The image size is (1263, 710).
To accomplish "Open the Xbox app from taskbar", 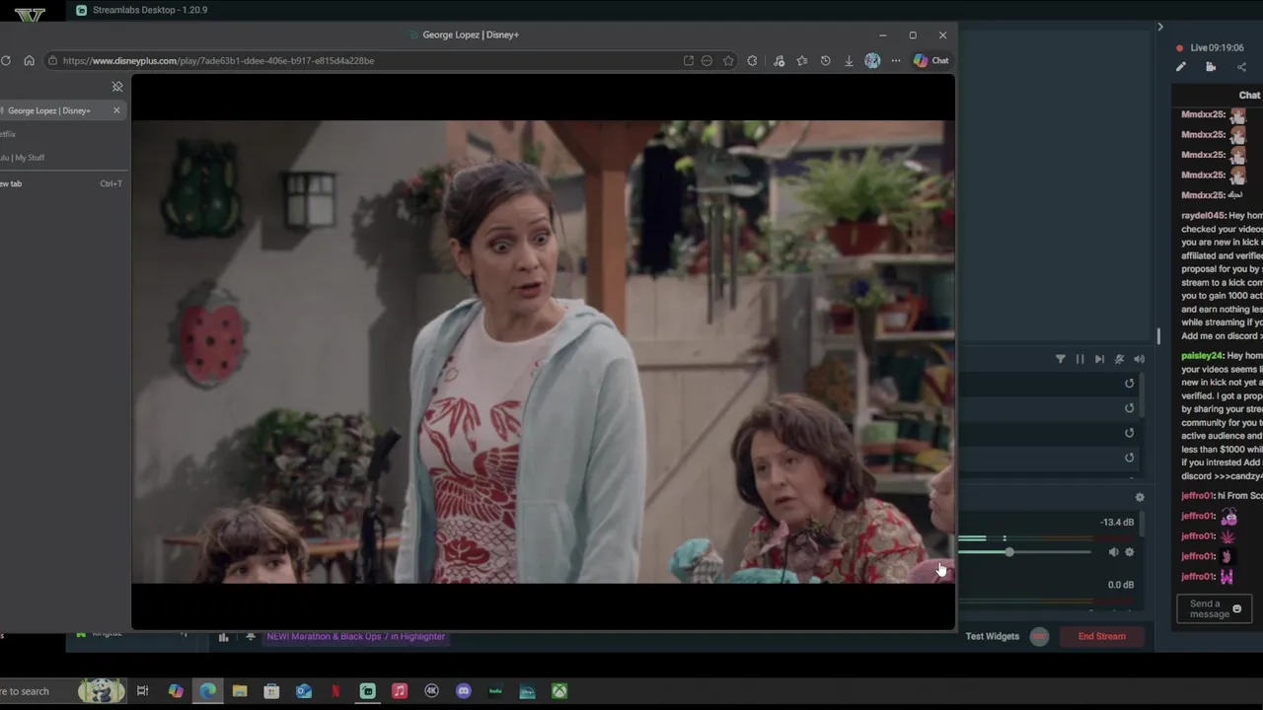I will pos(559,691).
